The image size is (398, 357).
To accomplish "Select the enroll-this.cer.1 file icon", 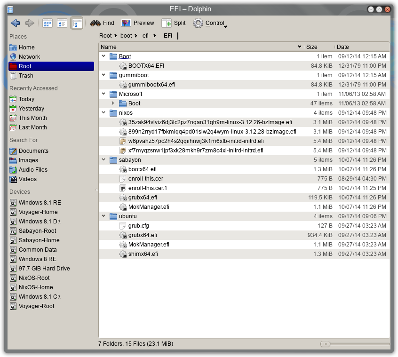I will tap(123, 188).
